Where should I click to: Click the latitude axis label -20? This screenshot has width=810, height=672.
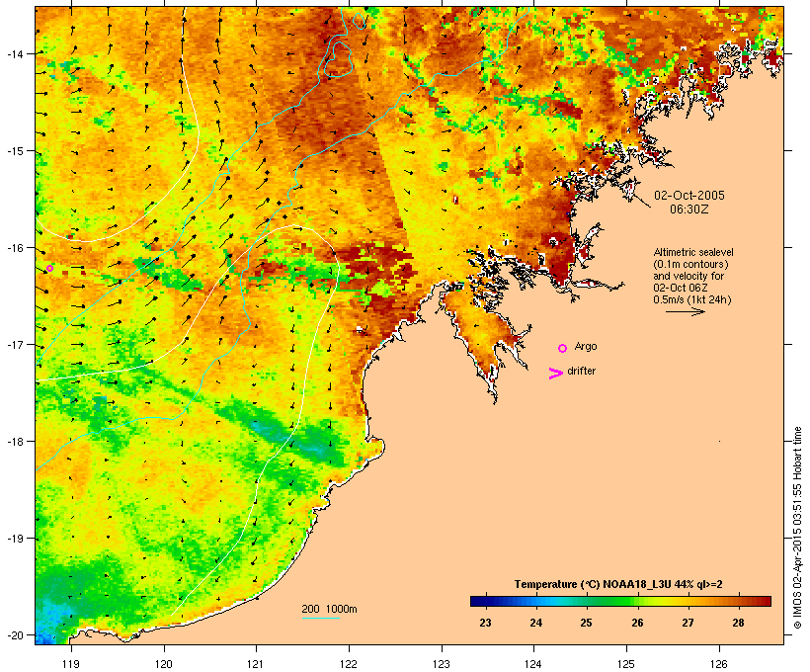pos(15,635)
